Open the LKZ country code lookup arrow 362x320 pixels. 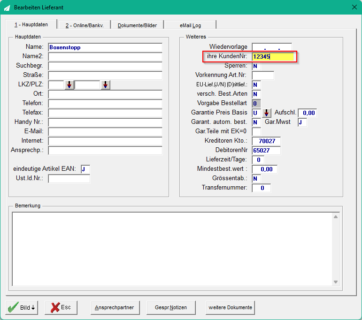click(x=69, y=85)
